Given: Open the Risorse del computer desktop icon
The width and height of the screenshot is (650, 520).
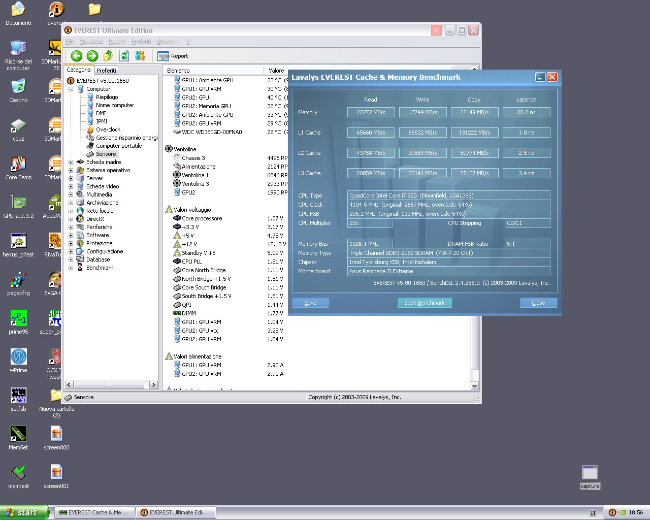Looking at the screenshot, I should pos(18,55).
